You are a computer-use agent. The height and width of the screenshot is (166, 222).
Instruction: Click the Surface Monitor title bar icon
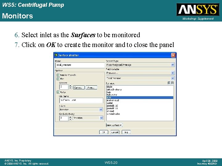56,55
